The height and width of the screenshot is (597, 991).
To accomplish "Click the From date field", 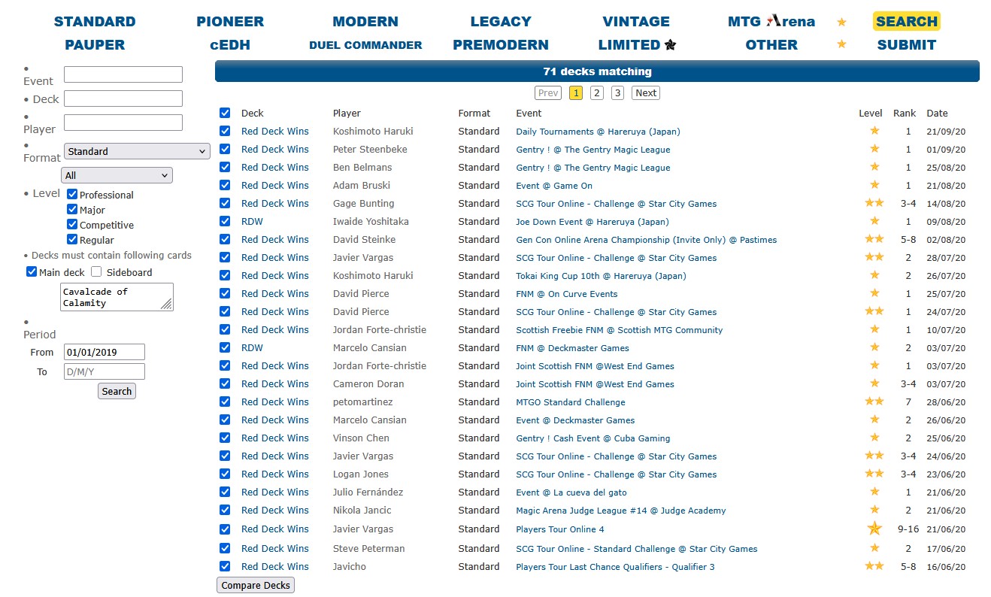I will pyautogui.click(x=105, y=352).
